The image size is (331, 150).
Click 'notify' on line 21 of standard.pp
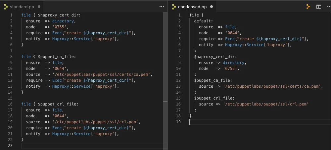tap(33, 134)
